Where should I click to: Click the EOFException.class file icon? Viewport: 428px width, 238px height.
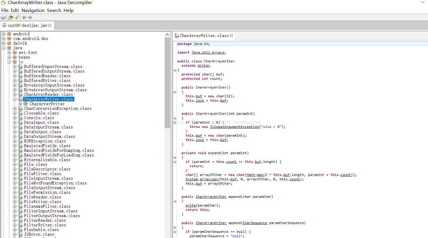20,141
